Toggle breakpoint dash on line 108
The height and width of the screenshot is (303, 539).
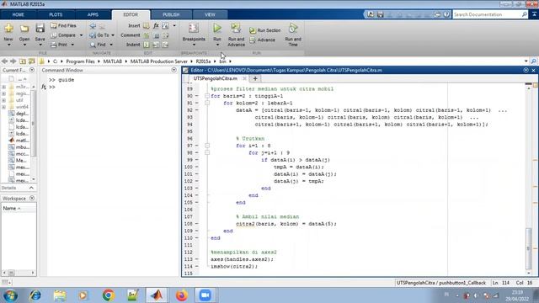click(x=197, y=224)
